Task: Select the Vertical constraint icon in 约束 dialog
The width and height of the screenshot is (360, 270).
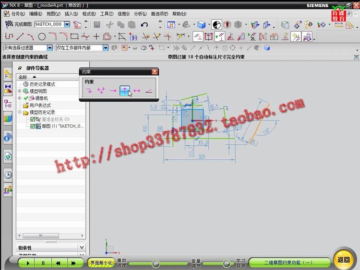Action: [125, 90]
